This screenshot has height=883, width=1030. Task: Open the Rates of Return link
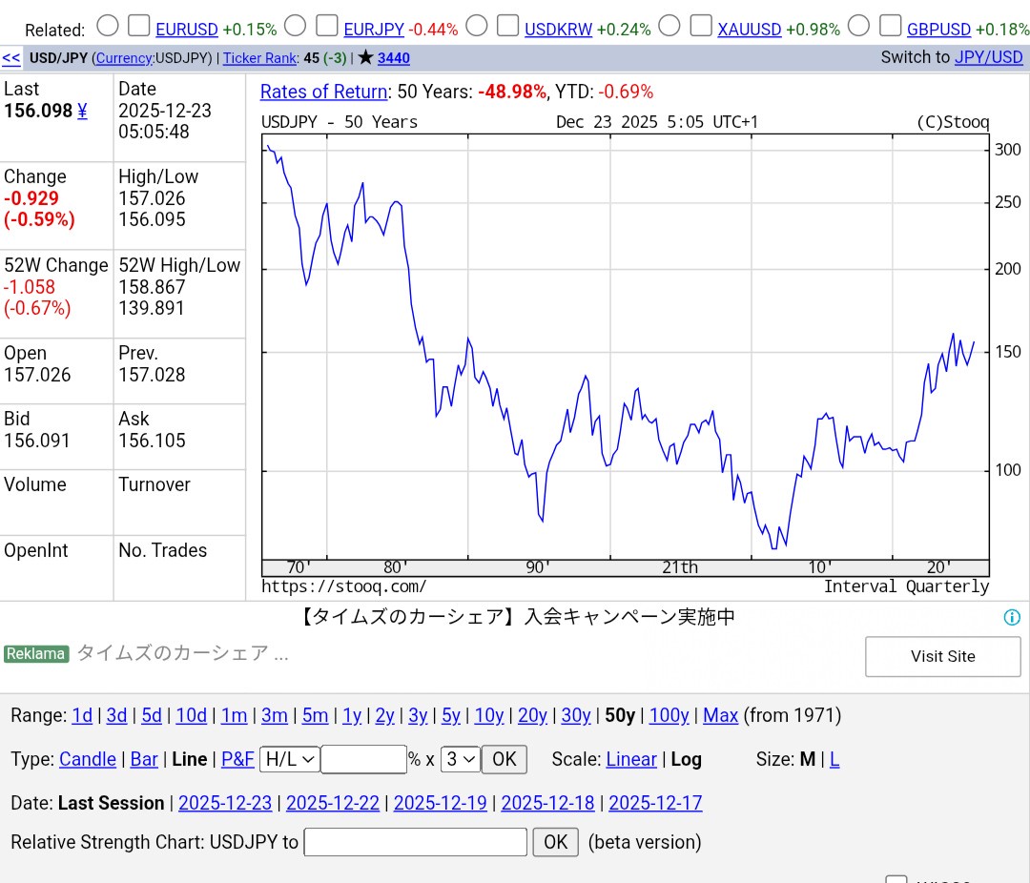coord(323,92)
